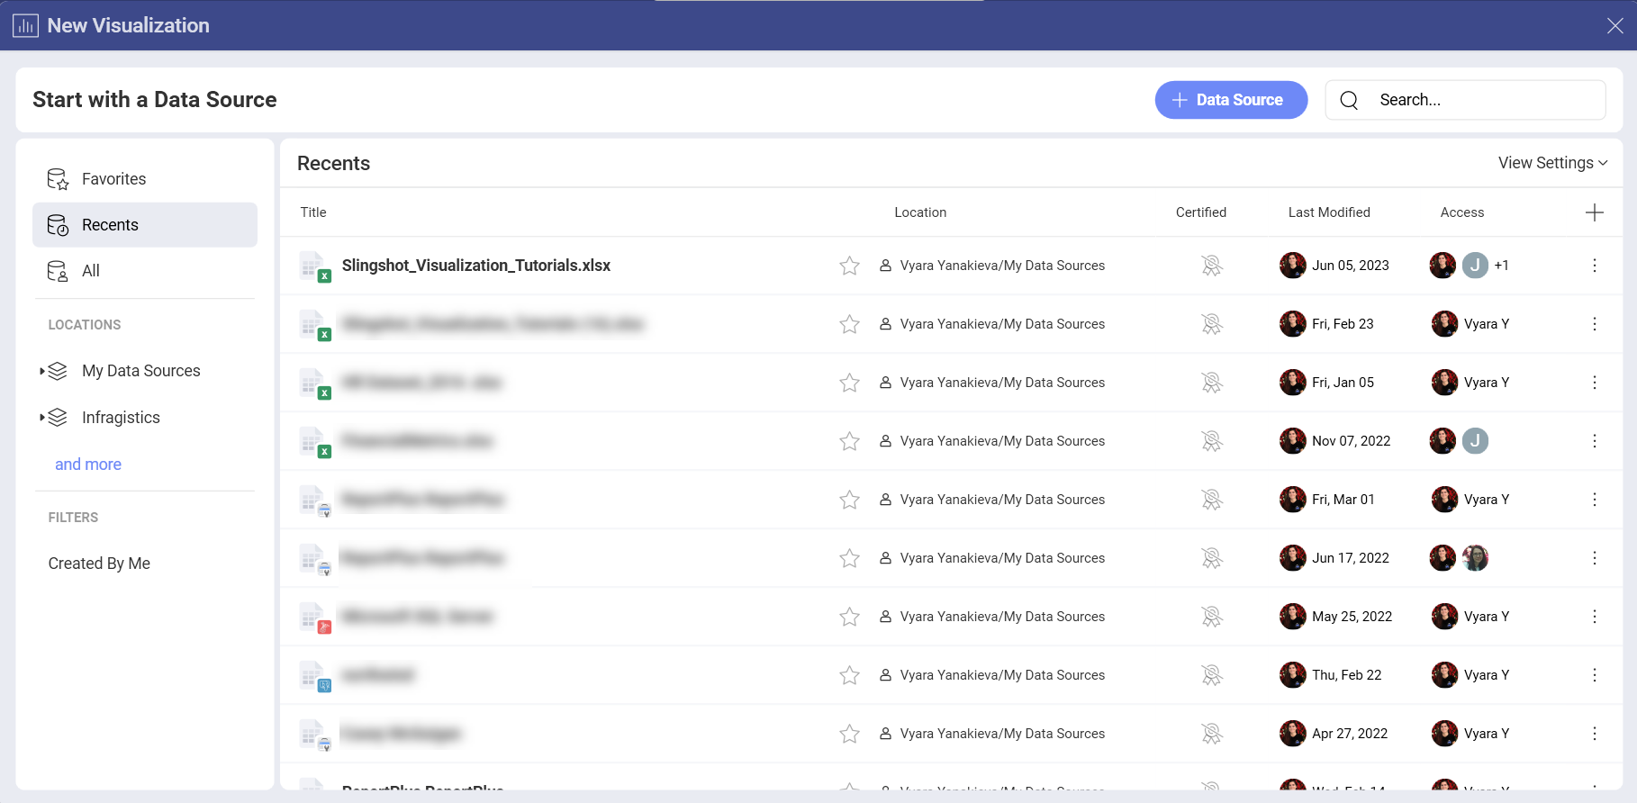Image resolution: width=1637 pixels, height=803 pixels.
Task: Click Excel file icon in Fri, Jan 05 row
Action: tap(315, 383)
